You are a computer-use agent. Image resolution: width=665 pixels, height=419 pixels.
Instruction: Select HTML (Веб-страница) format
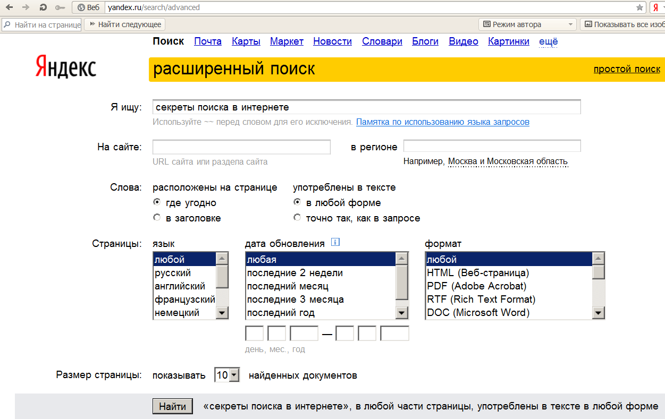click(509, 273)
